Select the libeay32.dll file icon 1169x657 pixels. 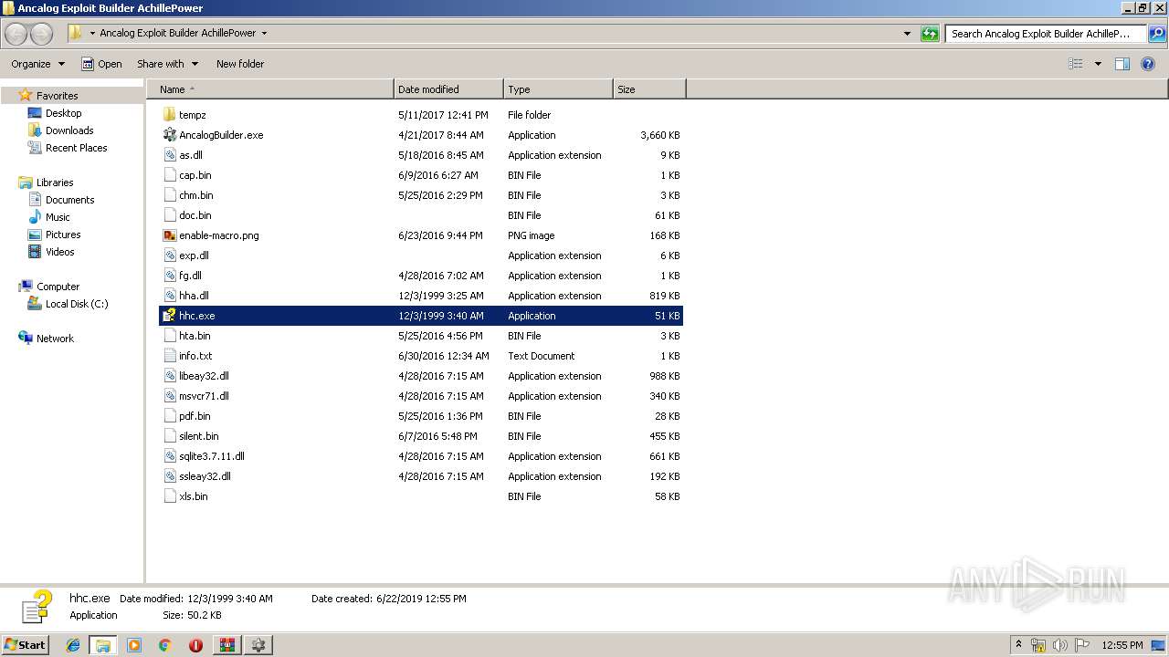coord(169,376)
